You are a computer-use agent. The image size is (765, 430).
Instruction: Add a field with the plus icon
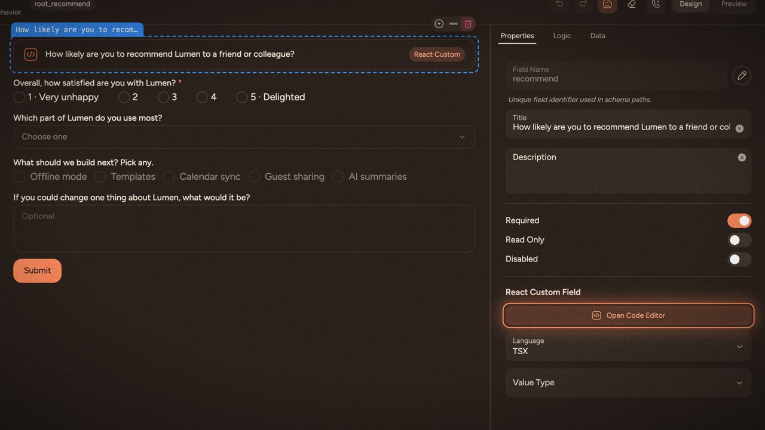(439, 24)
